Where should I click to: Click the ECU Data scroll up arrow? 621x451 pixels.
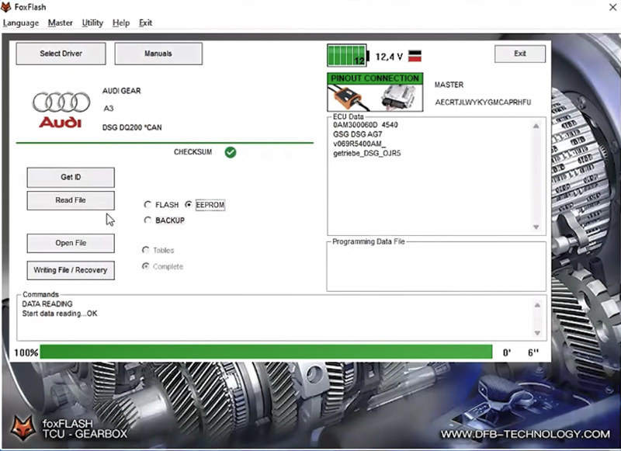[536, 127]
